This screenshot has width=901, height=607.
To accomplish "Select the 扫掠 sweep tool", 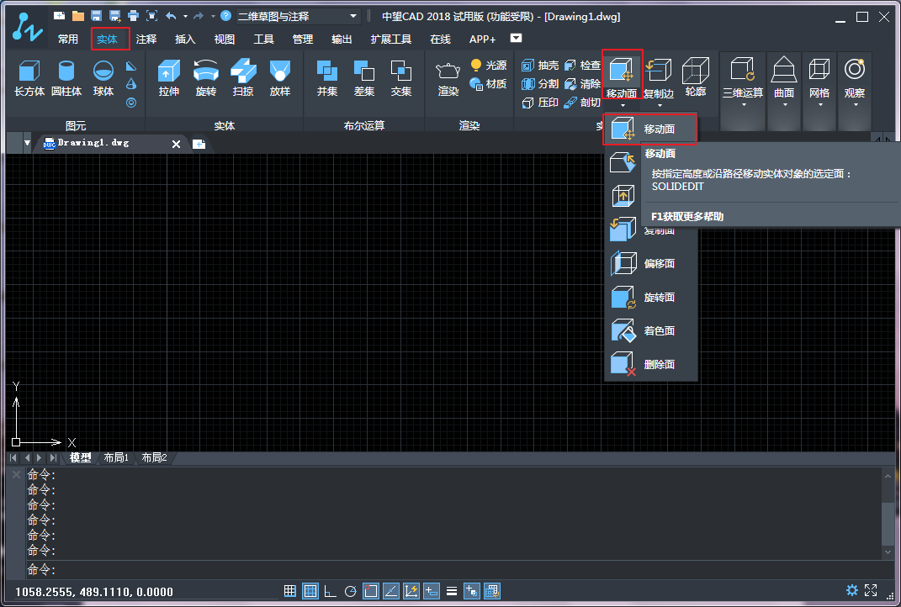I will tap(242, 80).
